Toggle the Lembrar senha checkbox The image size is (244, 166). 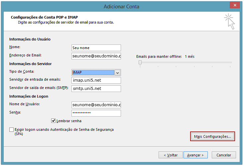click(54, 121)
